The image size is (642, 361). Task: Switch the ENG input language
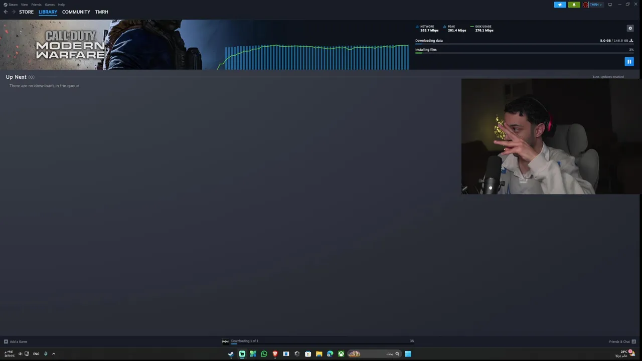click(x=36, y=354)
